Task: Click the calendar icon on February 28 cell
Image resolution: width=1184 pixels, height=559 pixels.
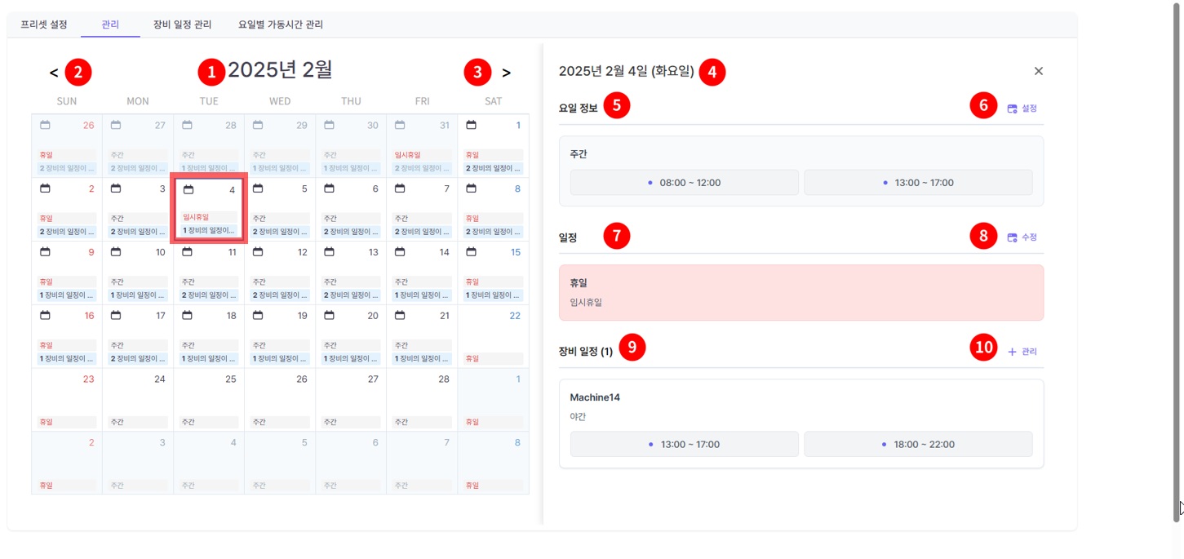Action: click(x=401, y=379)
